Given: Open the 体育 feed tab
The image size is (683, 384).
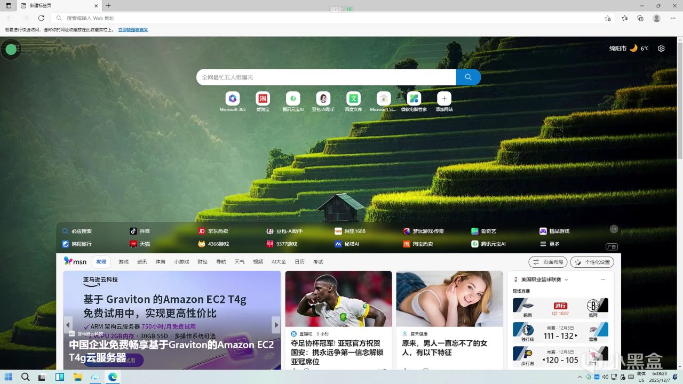Looking at the screenshot, I should point(161,262).
